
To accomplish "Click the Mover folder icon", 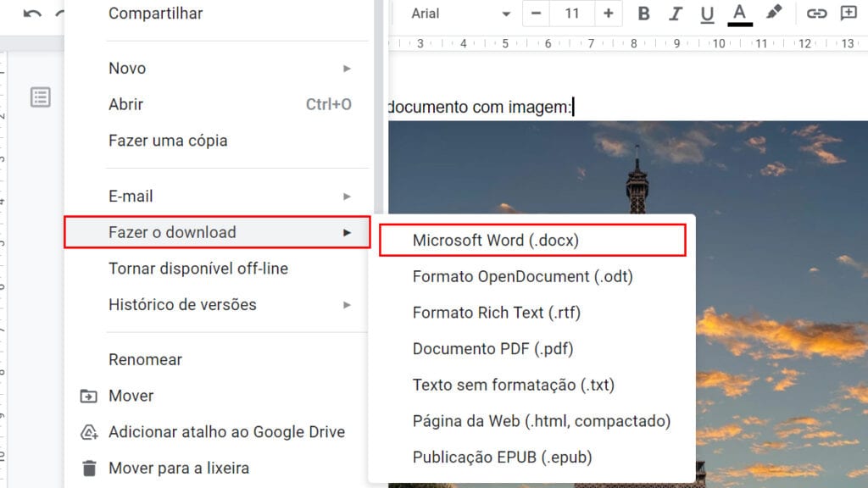I will point(88,396).
